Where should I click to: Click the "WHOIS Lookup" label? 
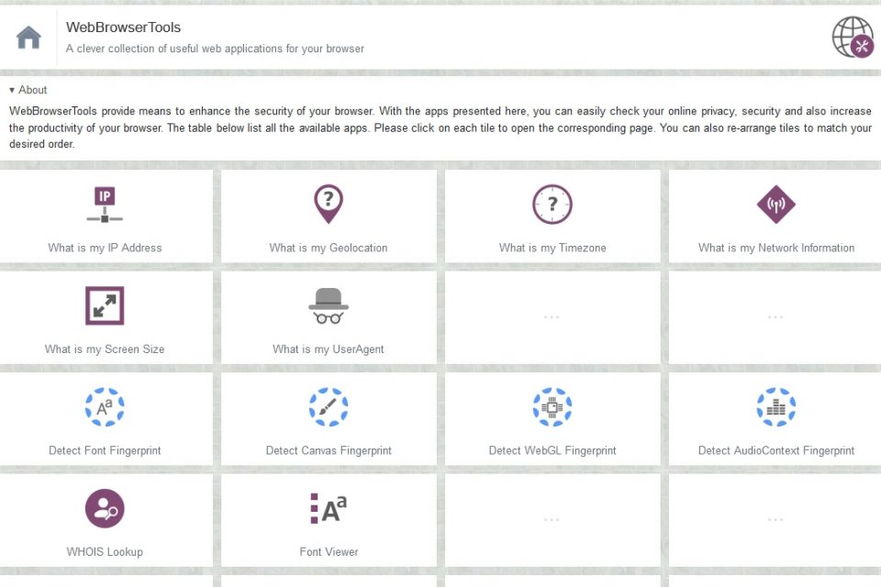coord(105,551)
